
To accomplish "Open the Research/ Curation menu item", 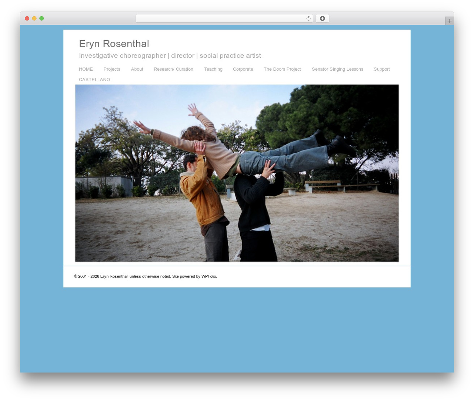I will [x=173, y=69].
